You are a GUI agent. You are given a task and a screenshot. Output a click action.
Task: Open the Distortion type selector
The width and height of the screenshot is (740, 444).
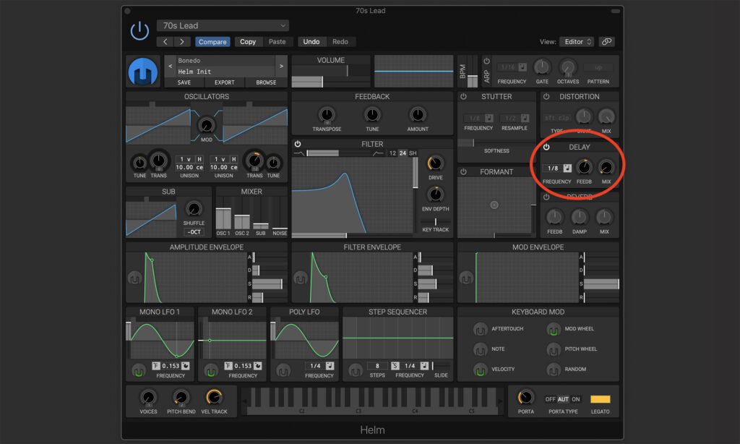point(557,118)
